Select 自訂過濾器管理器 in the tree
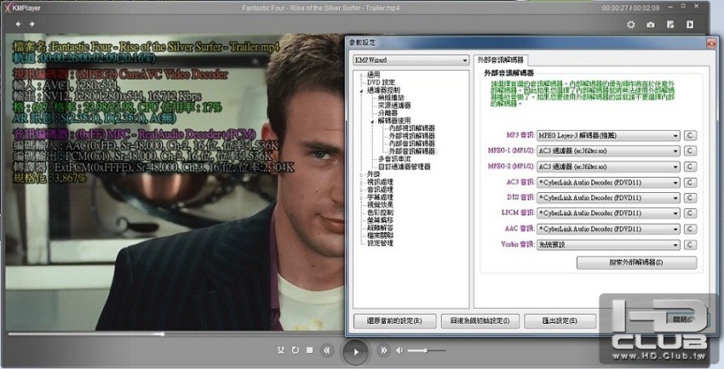The height and width of the screenshot is (369, 724). click(x=405, y=167)
